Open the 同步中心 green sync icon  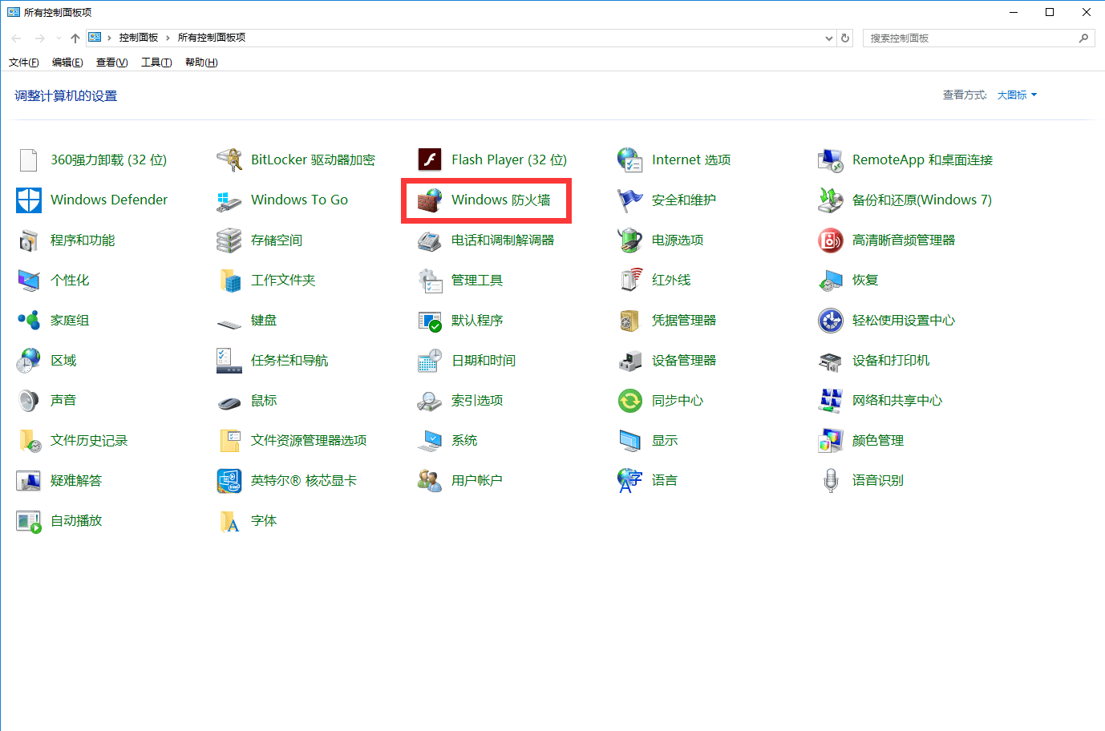click(630, 401)
